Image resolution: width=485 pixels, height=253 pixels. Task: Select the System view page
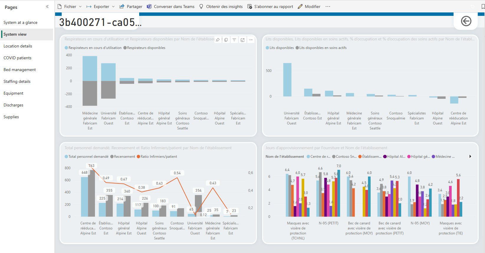pos(27,34)
